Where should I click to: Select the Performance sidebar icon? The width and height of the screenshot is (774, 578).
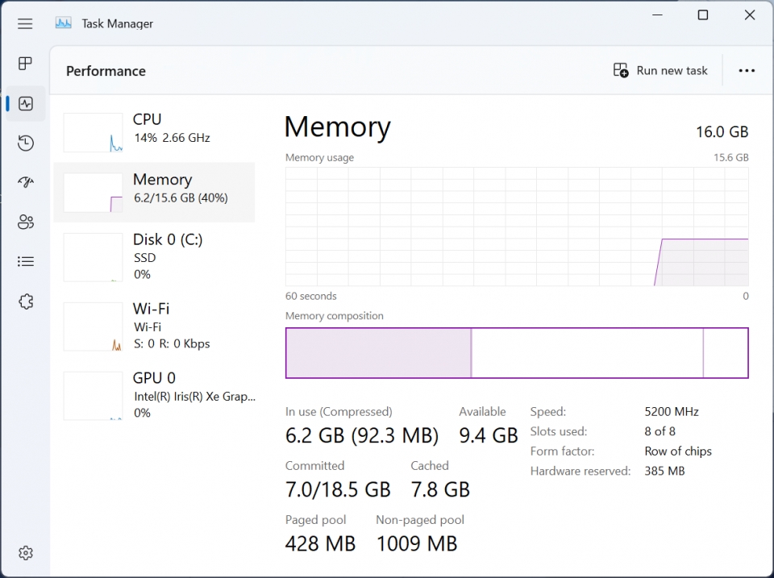tap(26, 104)
